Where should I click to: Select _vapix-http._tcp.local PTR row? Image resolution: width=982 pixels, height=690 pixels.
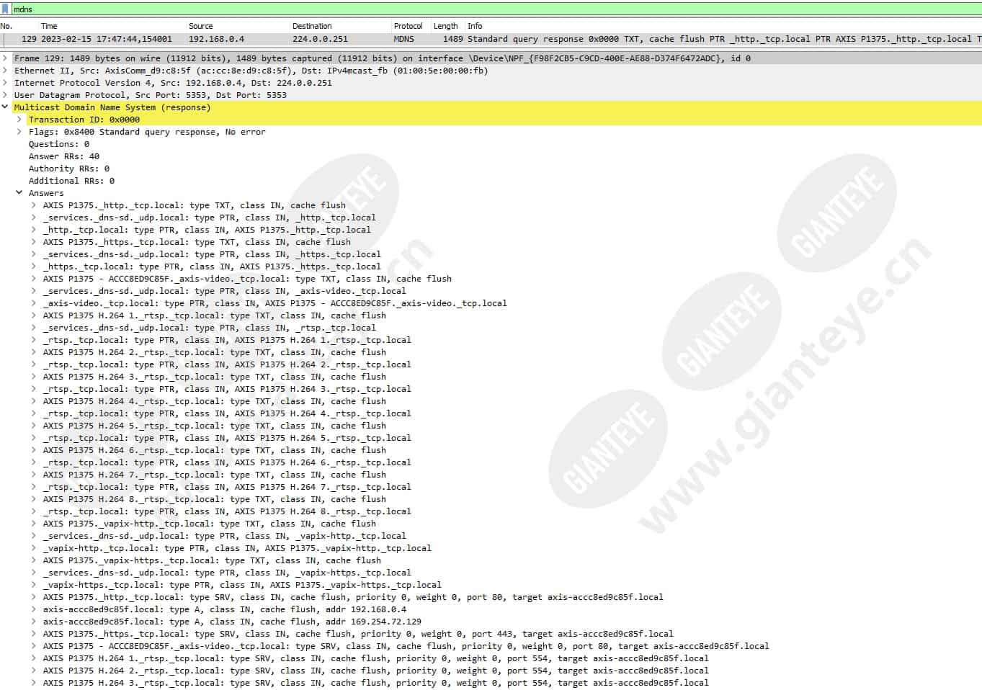[x=237, y=548]
